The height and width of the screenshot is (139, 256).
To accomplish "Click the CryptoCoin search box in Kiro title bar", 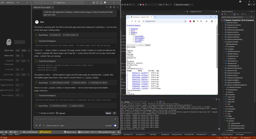I will point(59,2).
